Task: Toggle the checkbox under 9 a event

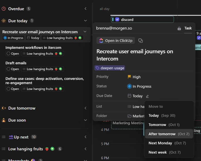Action: point(199,38)
